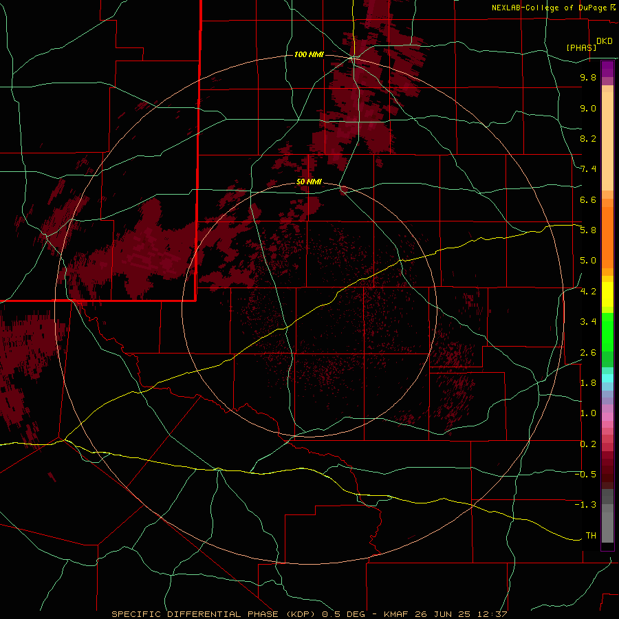Click the Specific Differential Phase KMAF timestamp caption
This screenshot has height=619, width=619.
309,614
